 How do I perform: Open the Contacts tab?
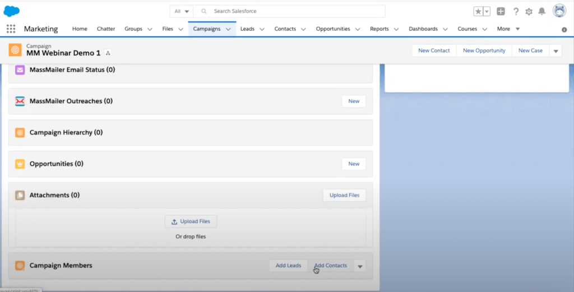coord(285,29)
